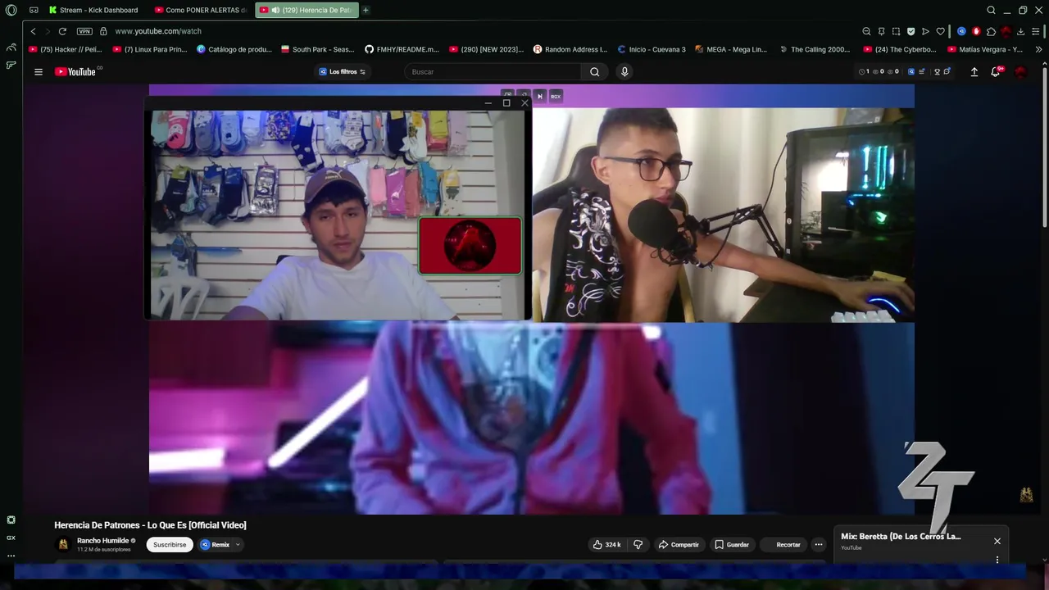This screenshot has width=1049, height=590.
Task: Click the red logo thumbnail in webcam window
Action: click(470, 245)
